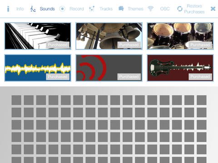Pick the yellow waveform sound pack

(x=38, y=68)
